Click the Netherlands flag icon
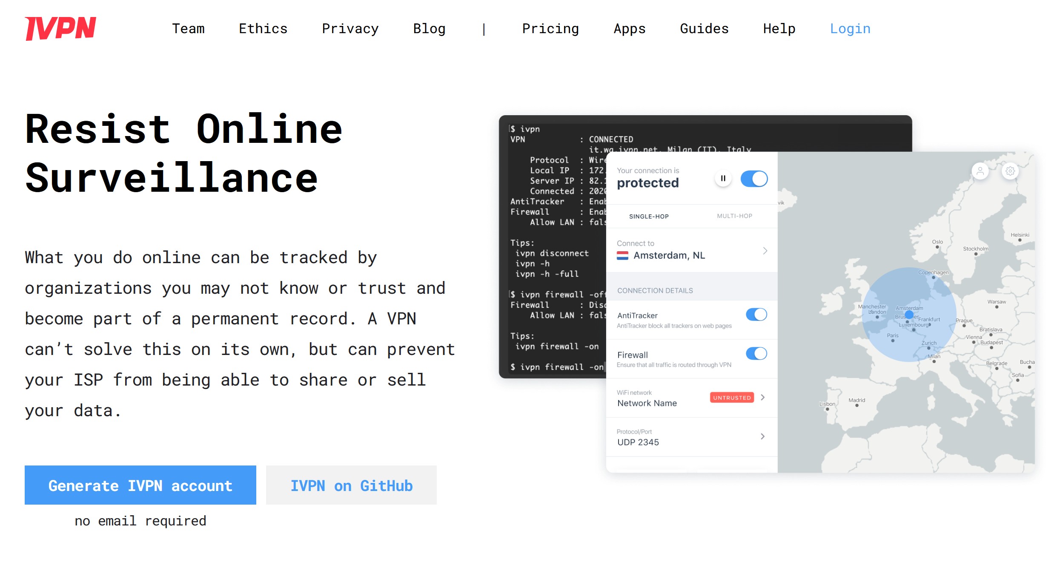This screenshot has height=562, width=1060. coord(623,255)
